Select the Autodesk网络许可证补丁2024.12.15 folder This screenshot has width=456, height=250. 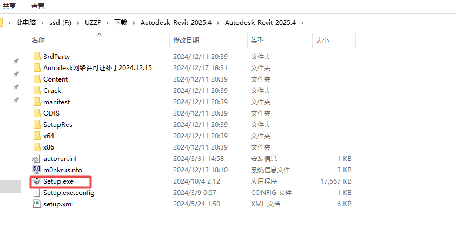[97, 68]
